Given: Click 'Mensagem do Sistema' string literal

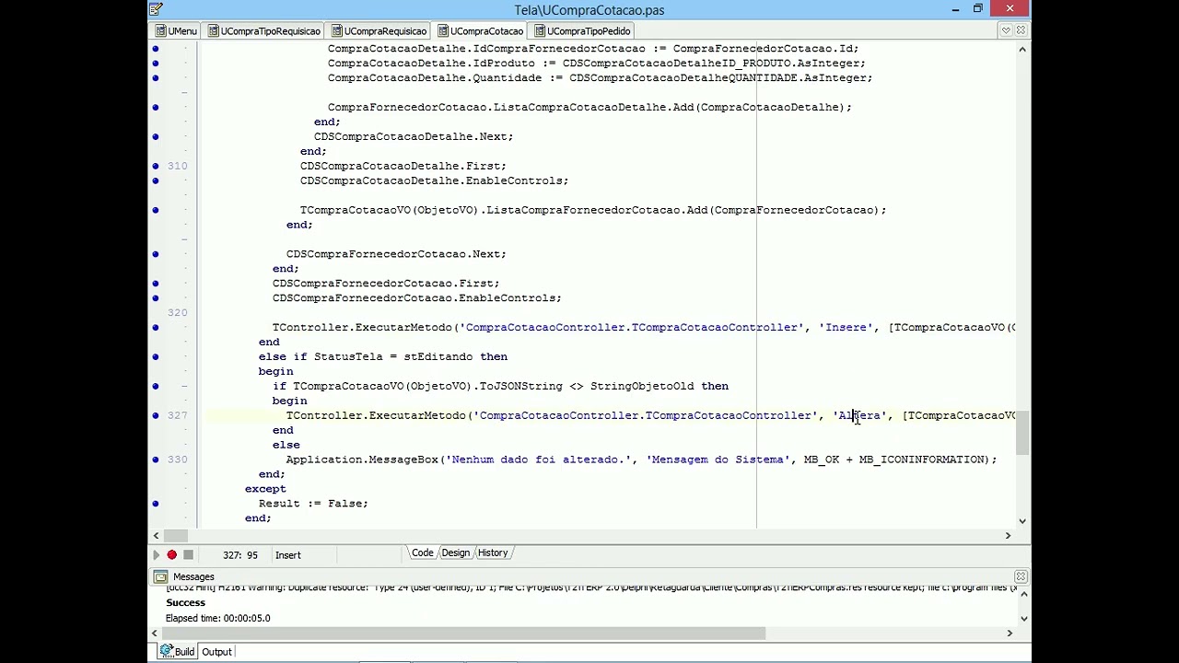Looking at the screenshot, I should (x=717, y=459).
